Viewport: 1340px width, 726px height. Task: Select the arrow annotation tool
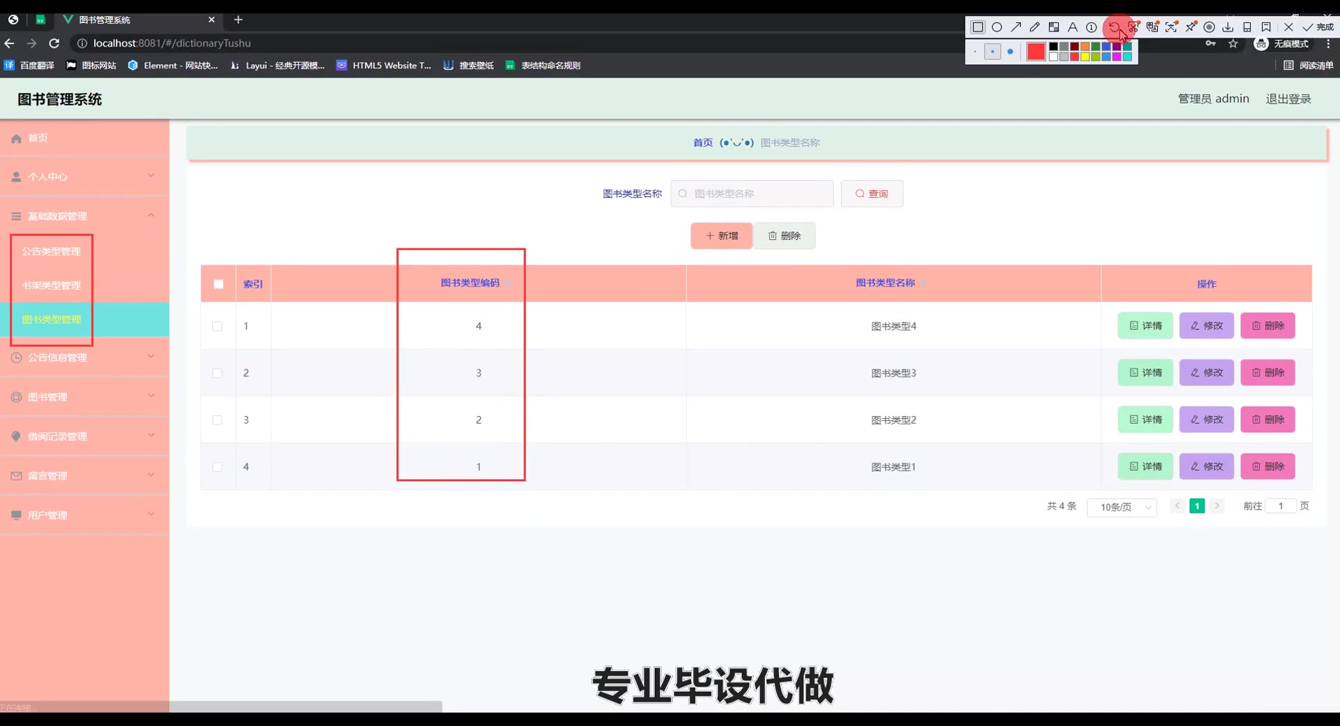tap(1016, 27)
